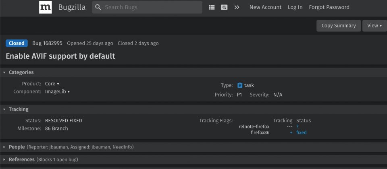Click the Log In link

(x=295, y=7)
